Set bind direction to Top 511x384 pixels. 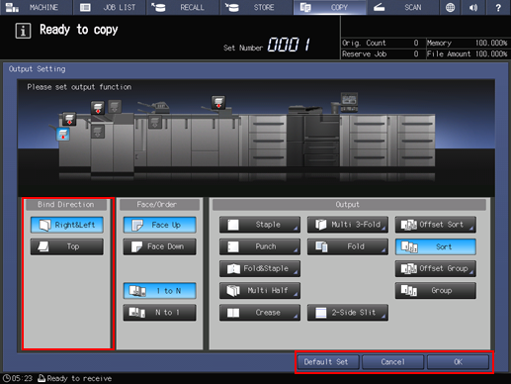coord(67,246)
